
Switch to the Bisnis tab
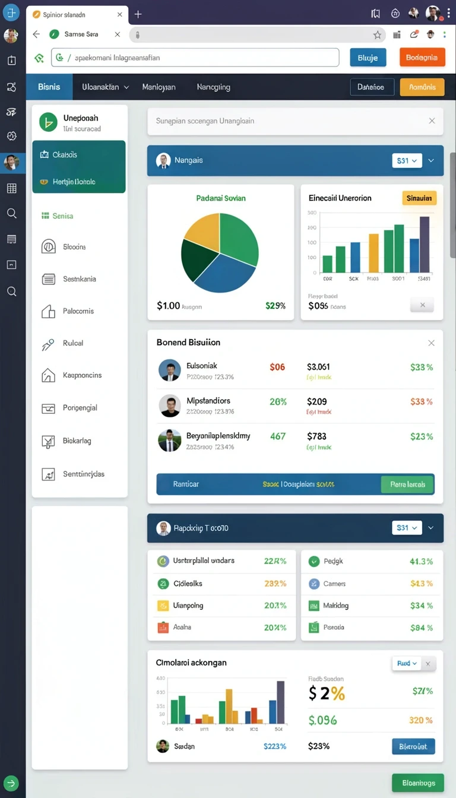[x=49, y=87]
